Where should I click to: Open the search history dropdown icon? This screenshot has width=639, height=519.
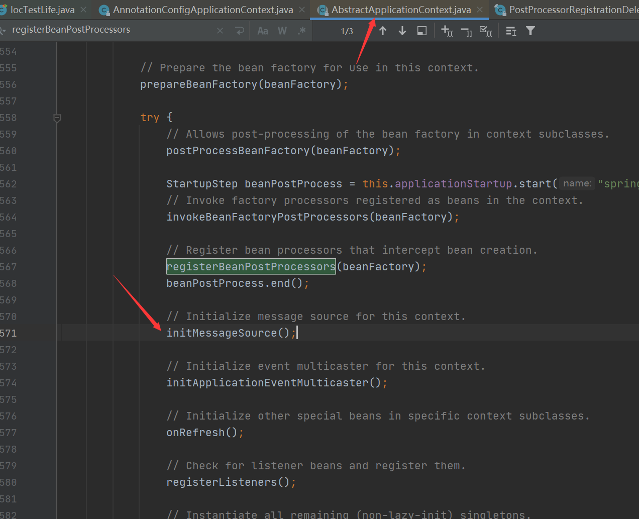tap(3, 31)
